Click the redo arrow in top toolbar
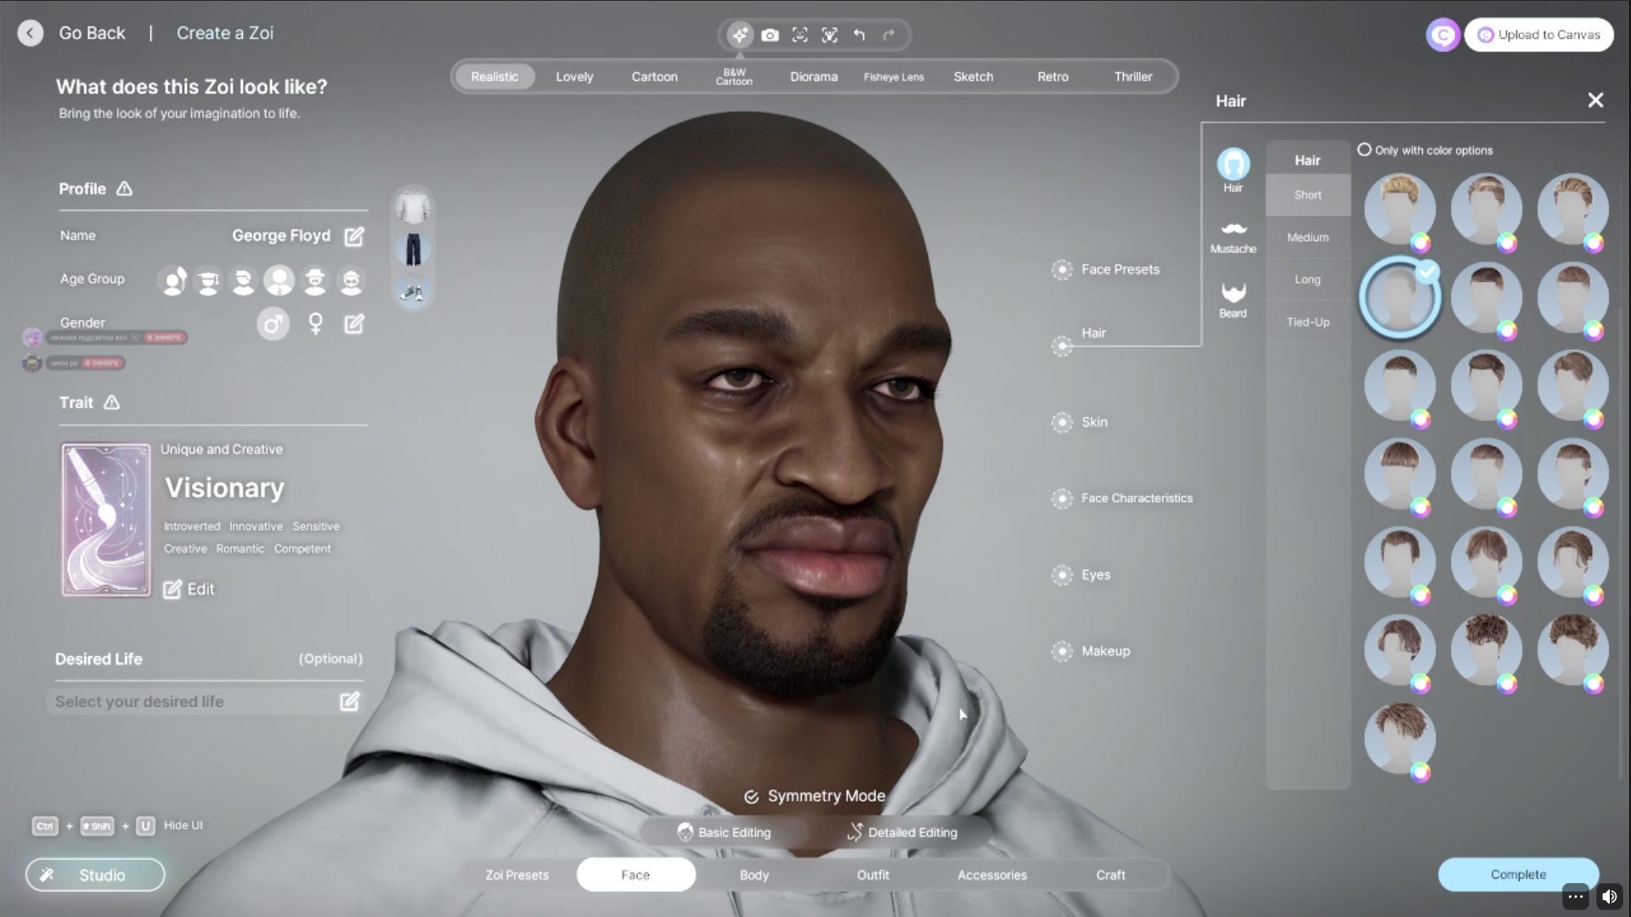Image resolution: width=1631 pixels, height=917 pixels. [889, 35]
